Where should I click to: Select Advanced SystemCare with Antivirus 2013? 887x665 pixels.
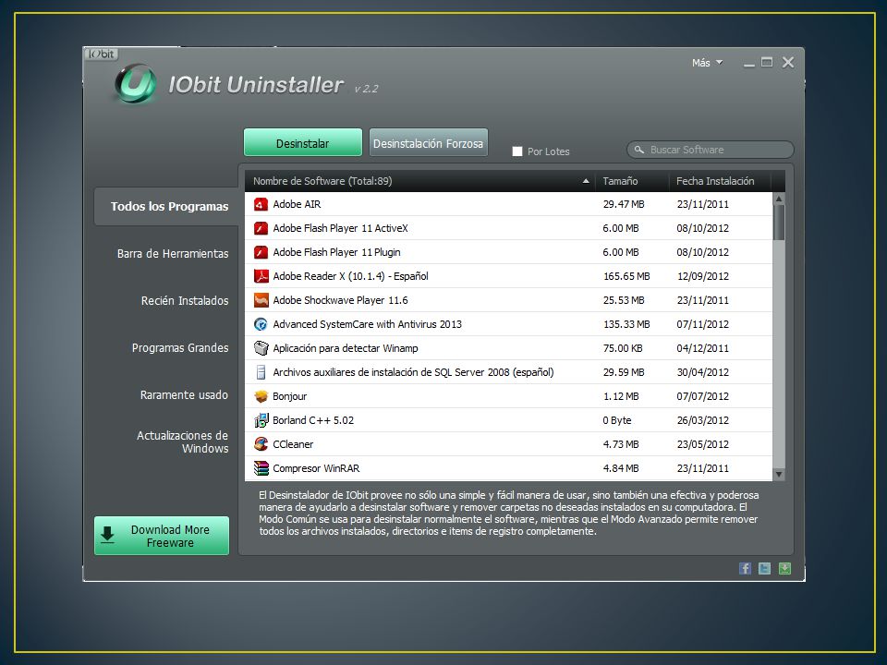tap(367, 324)
